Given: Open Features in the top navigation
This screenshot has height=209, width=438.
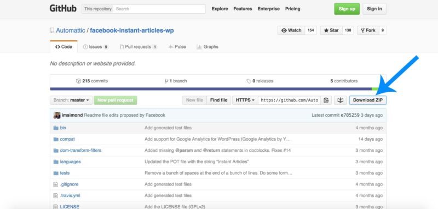Looking at the screenshot, I should tap(243, 9).
